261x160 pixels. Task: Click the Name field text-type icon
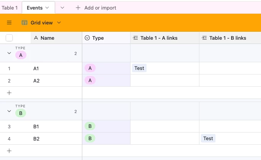[36, 38]
